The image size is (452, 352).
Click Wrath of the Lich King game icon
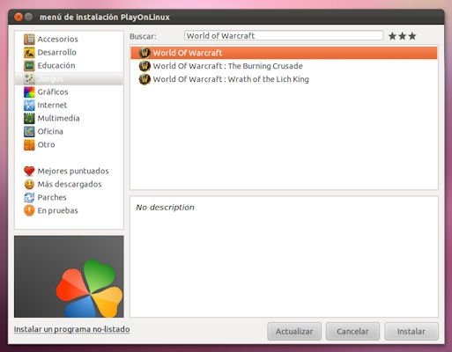pyautogui.click(x=144, y=79)
